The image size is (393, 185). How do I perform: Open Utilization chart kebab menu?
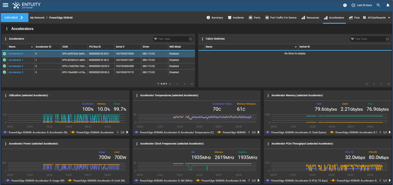(x=6, y=96)
